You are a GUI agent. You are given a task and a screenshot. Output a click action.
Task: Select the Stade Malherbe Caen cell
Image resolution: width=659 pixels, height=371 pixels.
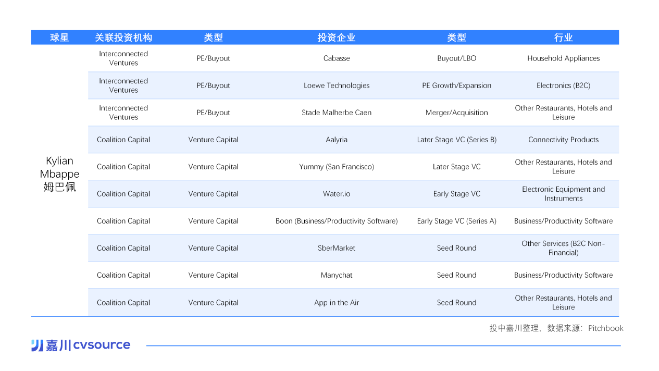(337, 113)
